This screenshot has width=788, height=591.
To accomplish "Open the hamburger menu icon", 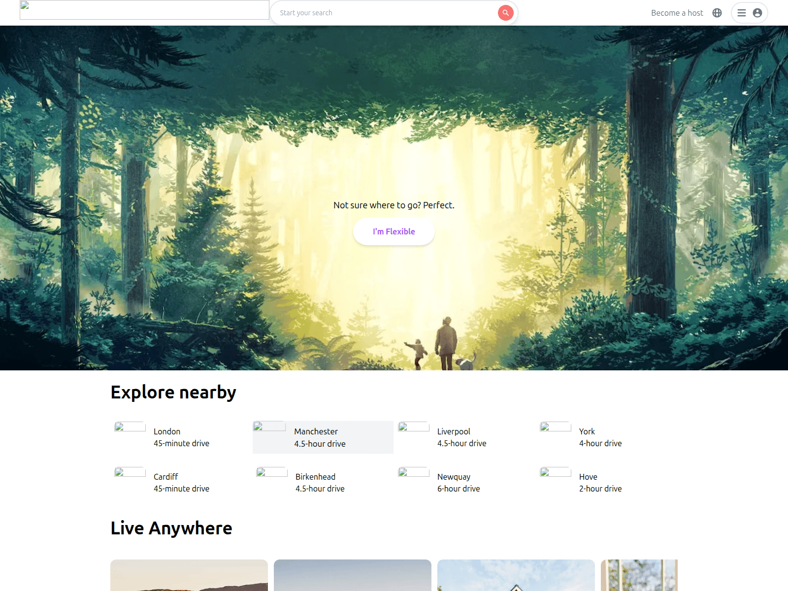I will pyautogui.click(x=742, y=13).
